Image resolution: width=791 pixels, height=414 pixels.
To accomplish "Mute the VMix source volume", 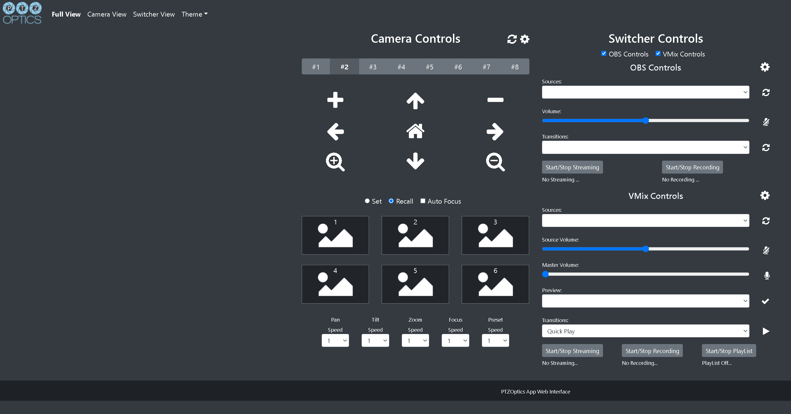I will tap(766, 250).
